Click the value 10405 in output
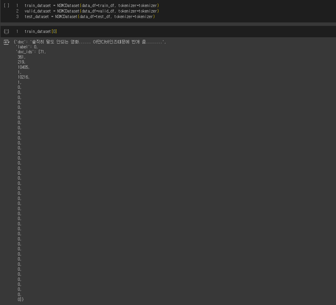Viewport: 336px width, 305px height. (24, 67)
